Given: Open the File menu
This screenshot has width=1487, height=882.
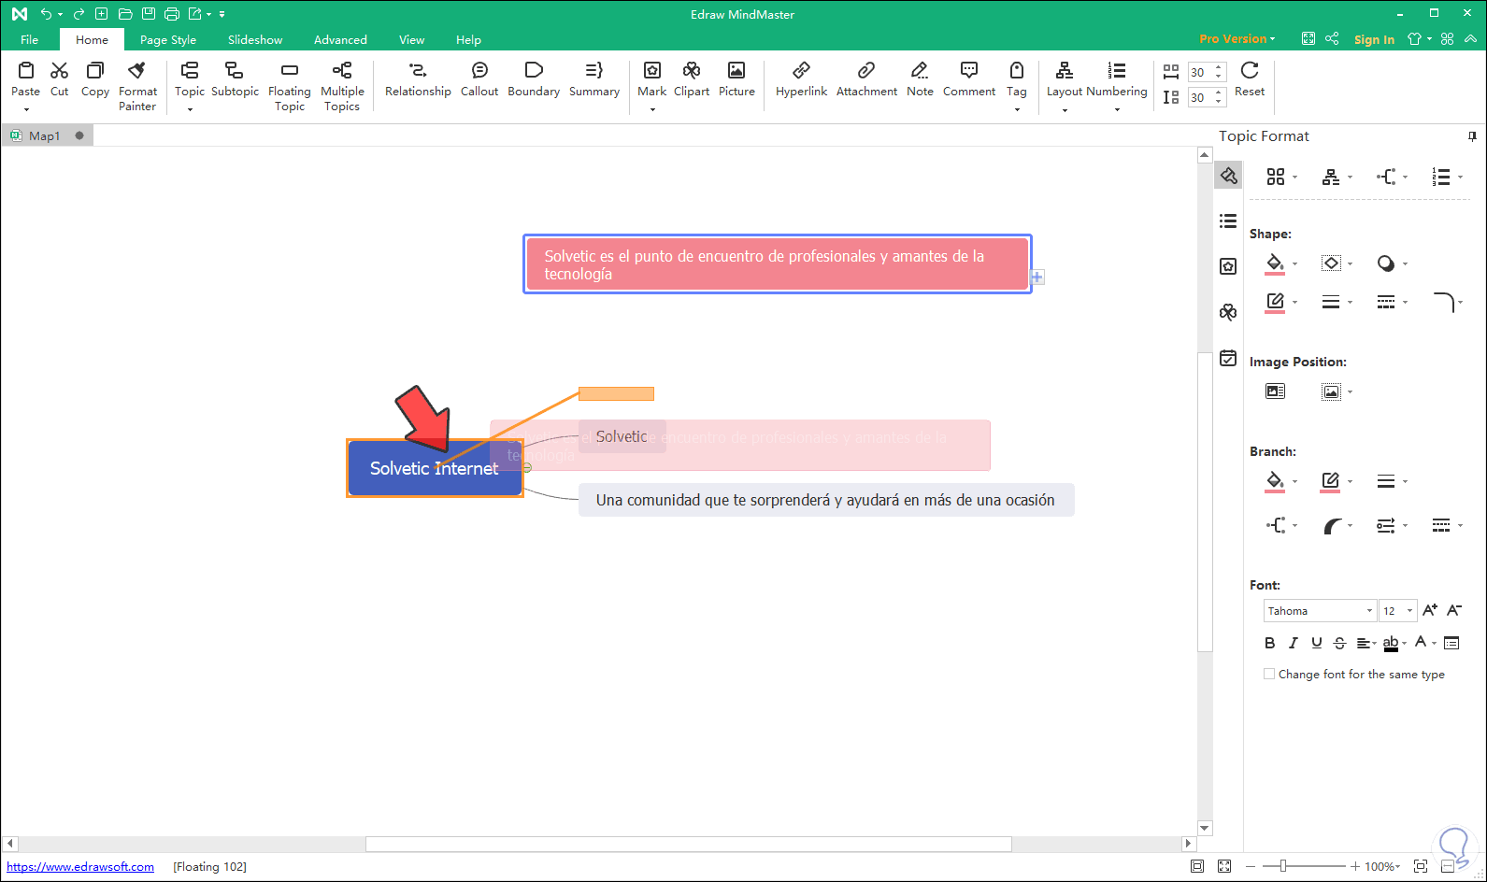Looking at the screenshot, I should click(x=29, y=39).
